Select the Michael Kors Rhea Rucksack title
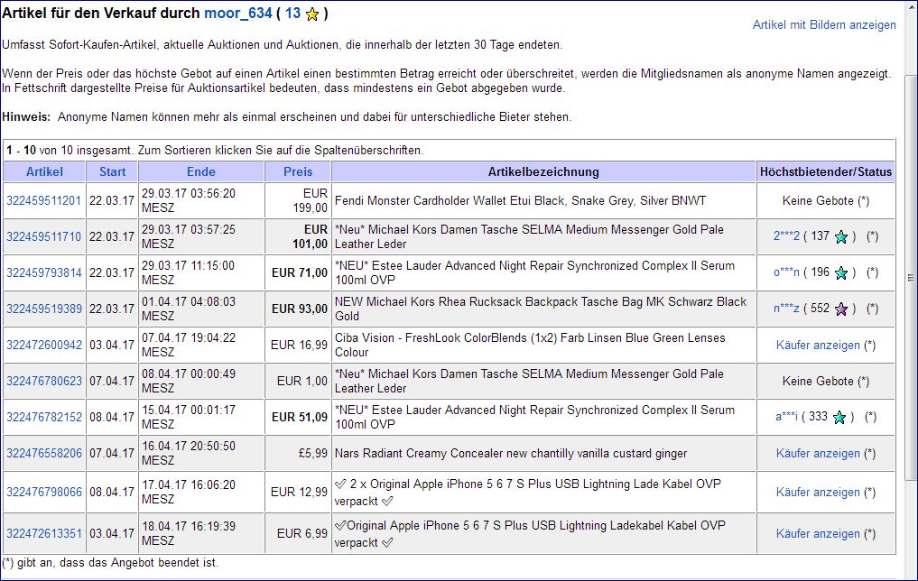 [x=541, y=309]
